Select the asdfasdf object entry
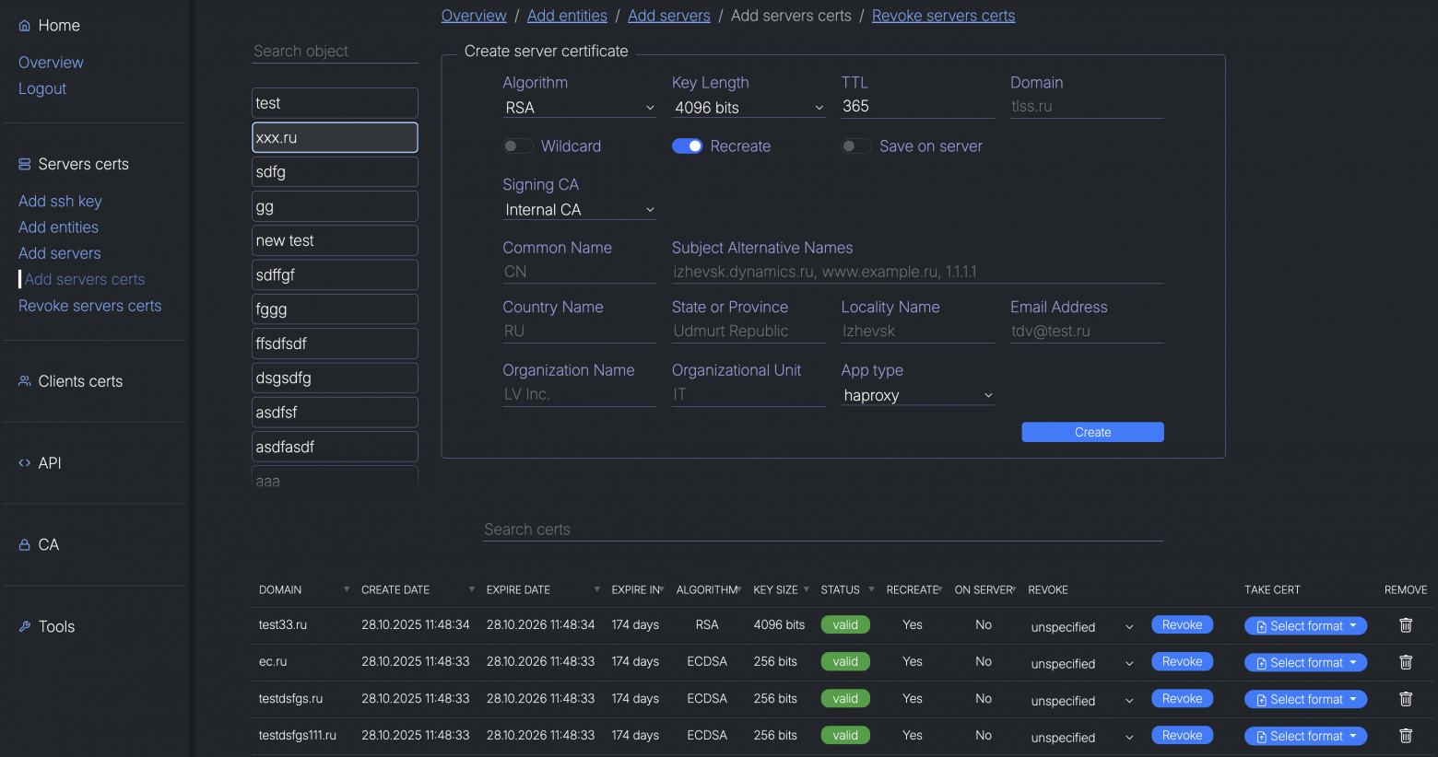 pyautogui.click(x=335, y=447)
